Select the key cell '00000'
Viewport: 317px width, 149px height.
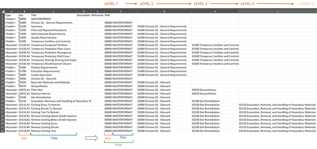coord(24,19)
